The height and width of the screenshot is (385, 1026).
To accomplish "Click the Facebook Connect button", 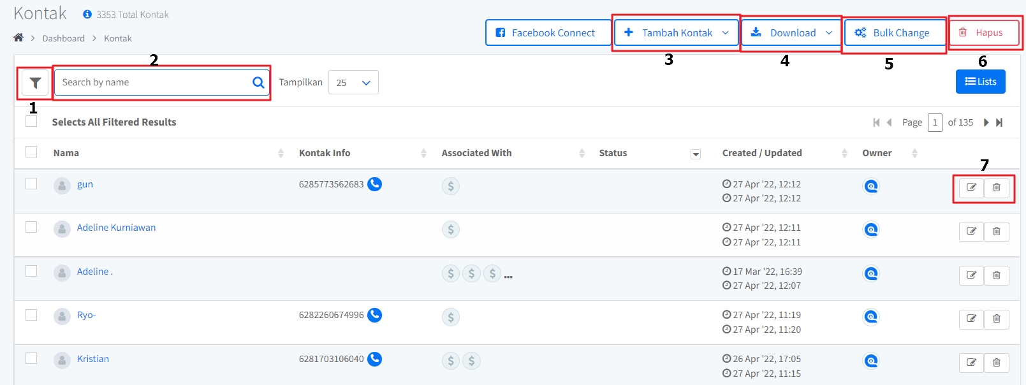I will [x=548, y=33].
